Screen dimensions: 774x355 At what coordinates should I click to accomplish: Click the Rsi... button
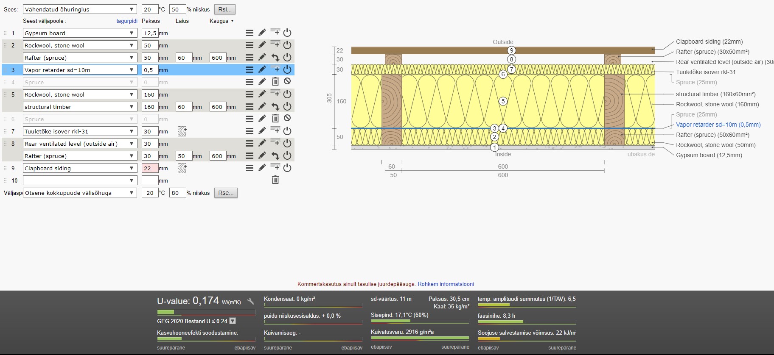(x=225, y=9)
